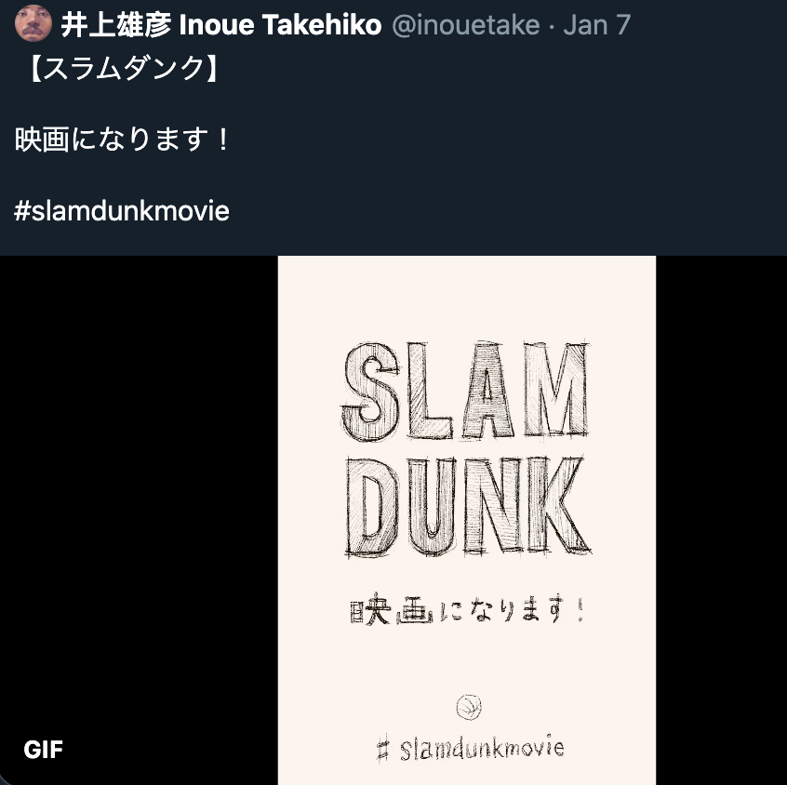
Task: Click the kanji name 井上雄彦
Action: coord(116,24)
